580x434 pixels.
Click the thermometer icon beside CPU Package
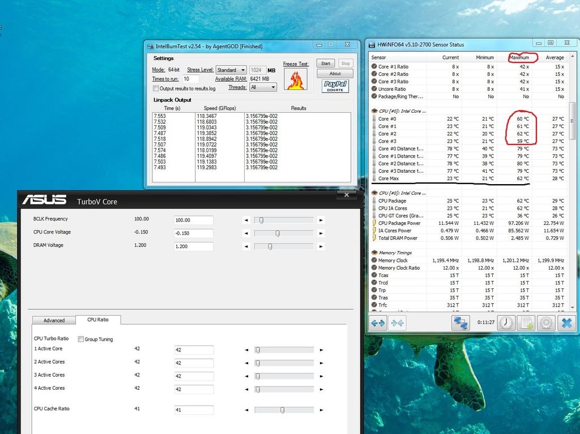(374, 201)
